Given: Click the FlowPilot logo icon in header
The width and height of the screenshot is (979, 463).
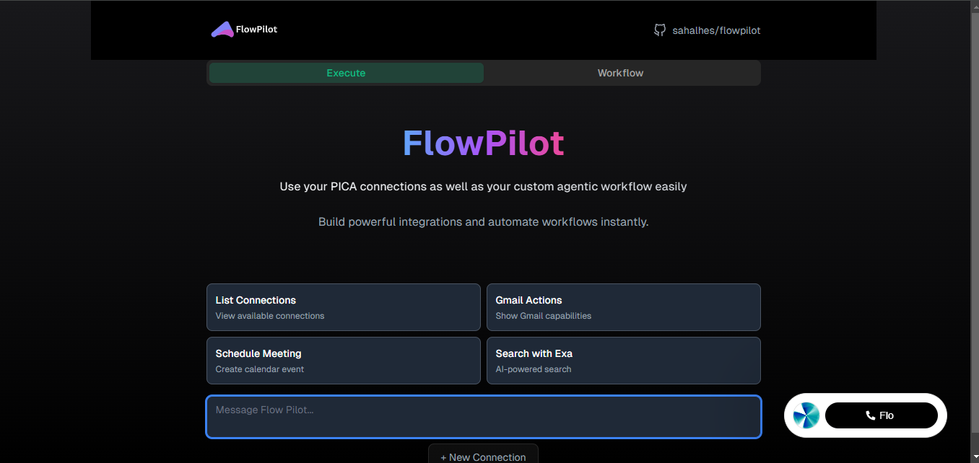Looking at the screenshot, I should (x=222, y=30).
